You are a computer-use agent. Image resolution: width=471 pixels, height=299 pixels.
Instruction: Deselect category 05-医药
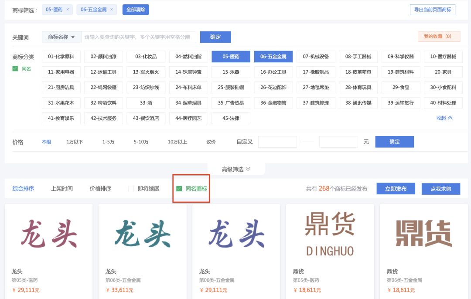click(x=231, y=56)
